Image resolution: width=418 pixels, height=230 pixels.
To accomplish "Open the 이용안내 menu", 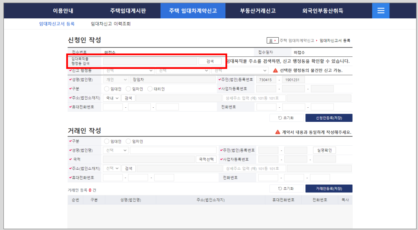I will click(x=63, y=11).
